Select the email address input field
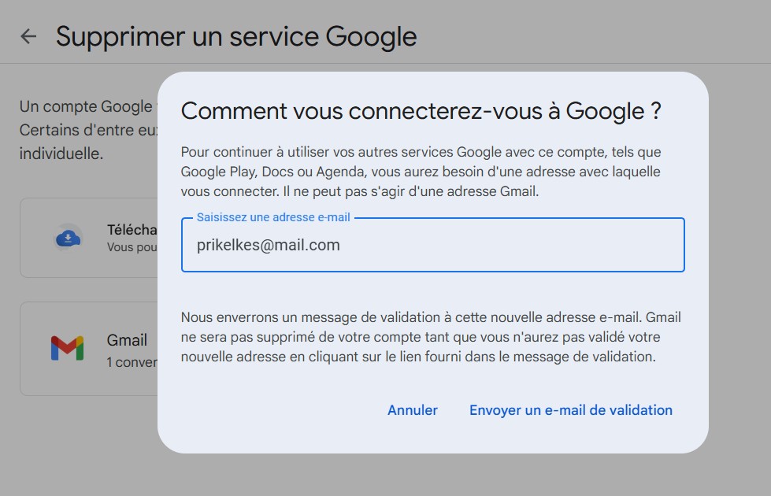 coord(432,245)
